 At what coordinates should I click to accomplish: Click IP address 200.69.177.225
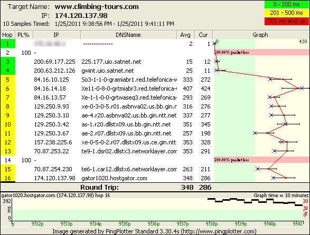pyautogui.click(x=54, y=62)
